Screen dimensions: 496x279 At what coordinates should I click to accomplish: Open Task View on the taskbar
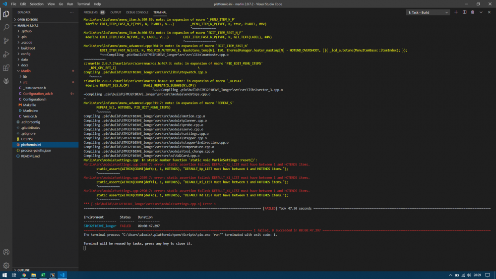click(14, 275)
